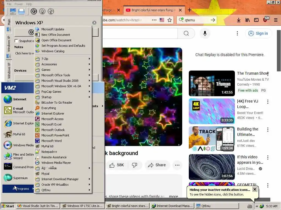The image size is (281, 210).
Task: Like the video with 58K likes
Action: tap(117, 165)
